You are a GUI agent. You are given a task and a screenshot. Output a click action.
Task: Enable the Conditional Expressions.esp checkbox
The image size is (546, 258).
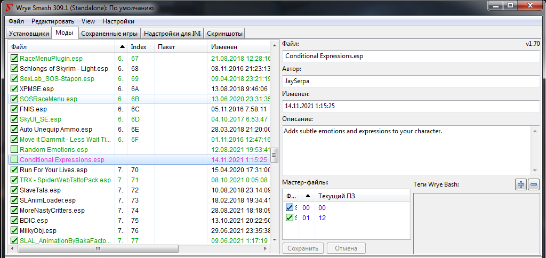click(14, 159)
